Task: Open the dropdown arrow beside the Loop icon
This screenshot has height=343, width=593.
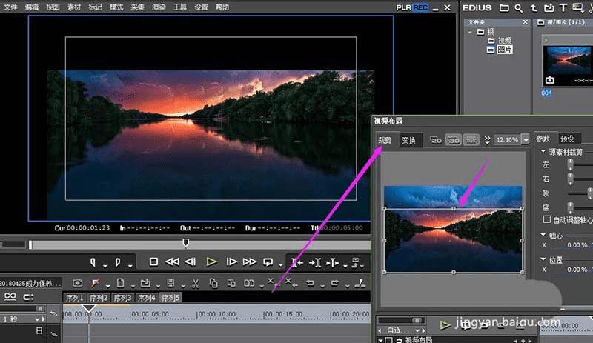Action: coord(280,265)
